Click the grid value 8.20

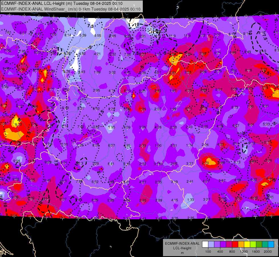pos(112,109)
